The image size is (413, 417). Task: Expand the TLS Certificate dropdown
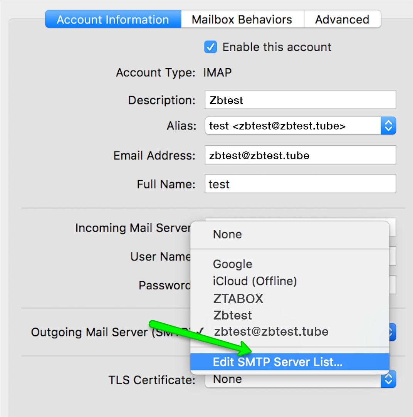coord(388,380)
